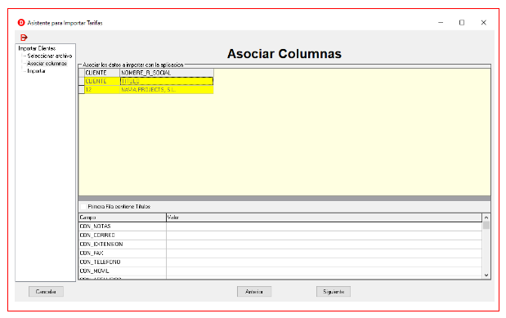Click the field list scrollbar thumb

click(x=486, y=225)
